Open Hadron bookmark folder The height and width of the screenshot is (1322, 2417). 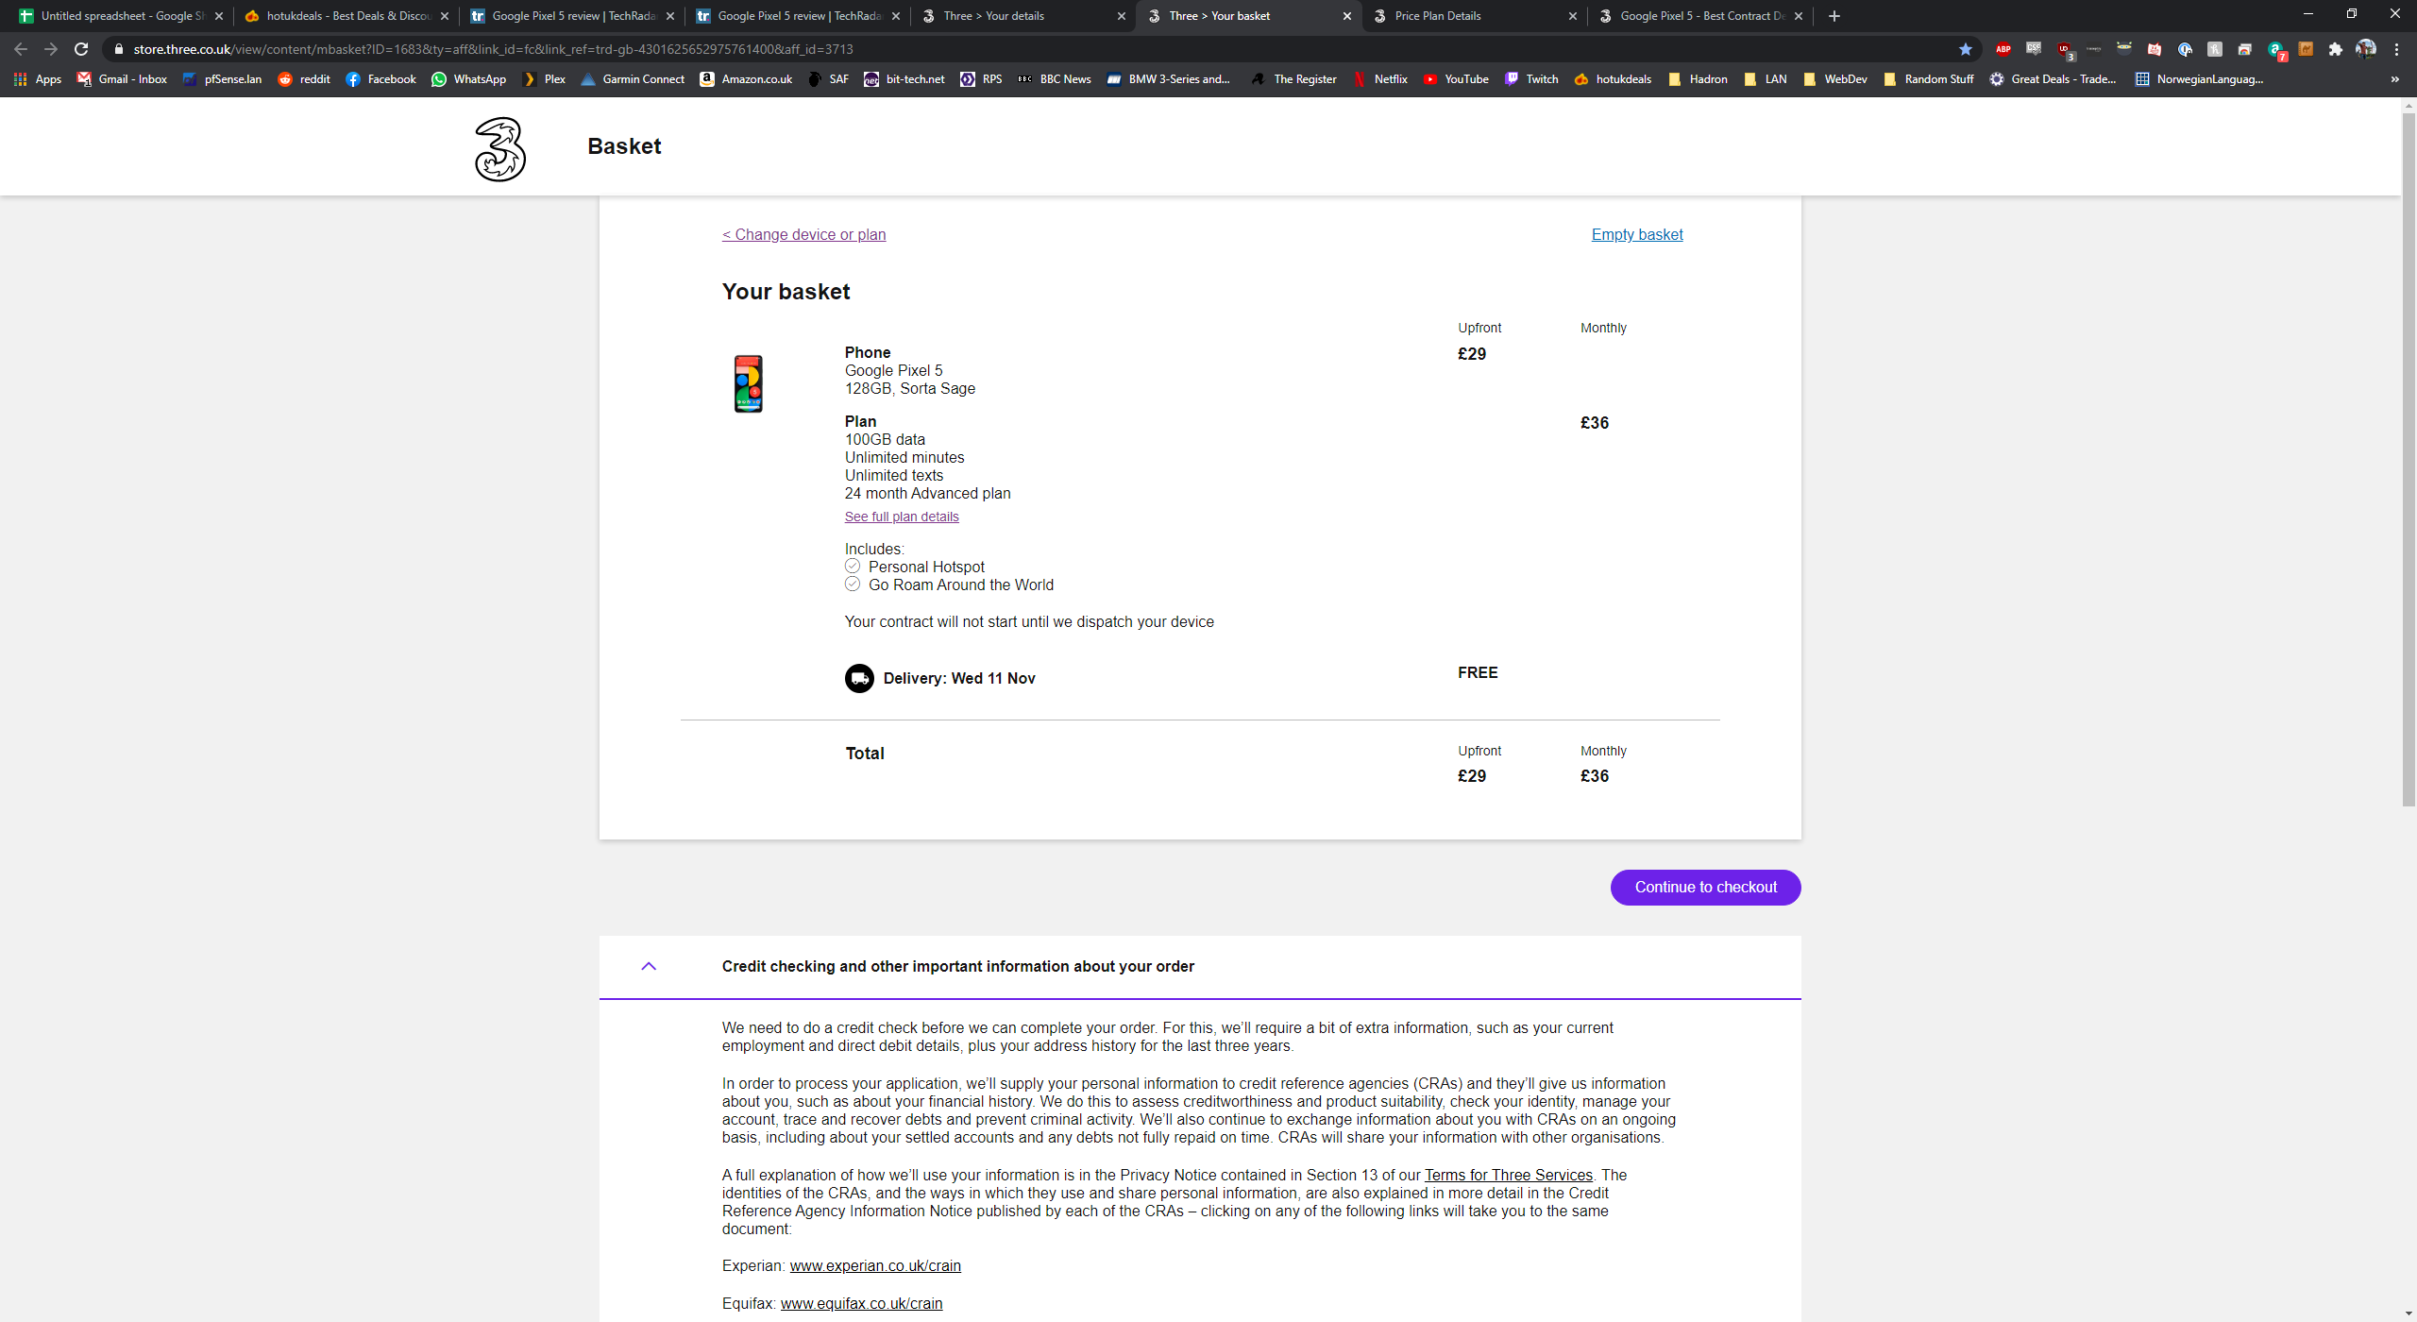[x=1699, y=79]
